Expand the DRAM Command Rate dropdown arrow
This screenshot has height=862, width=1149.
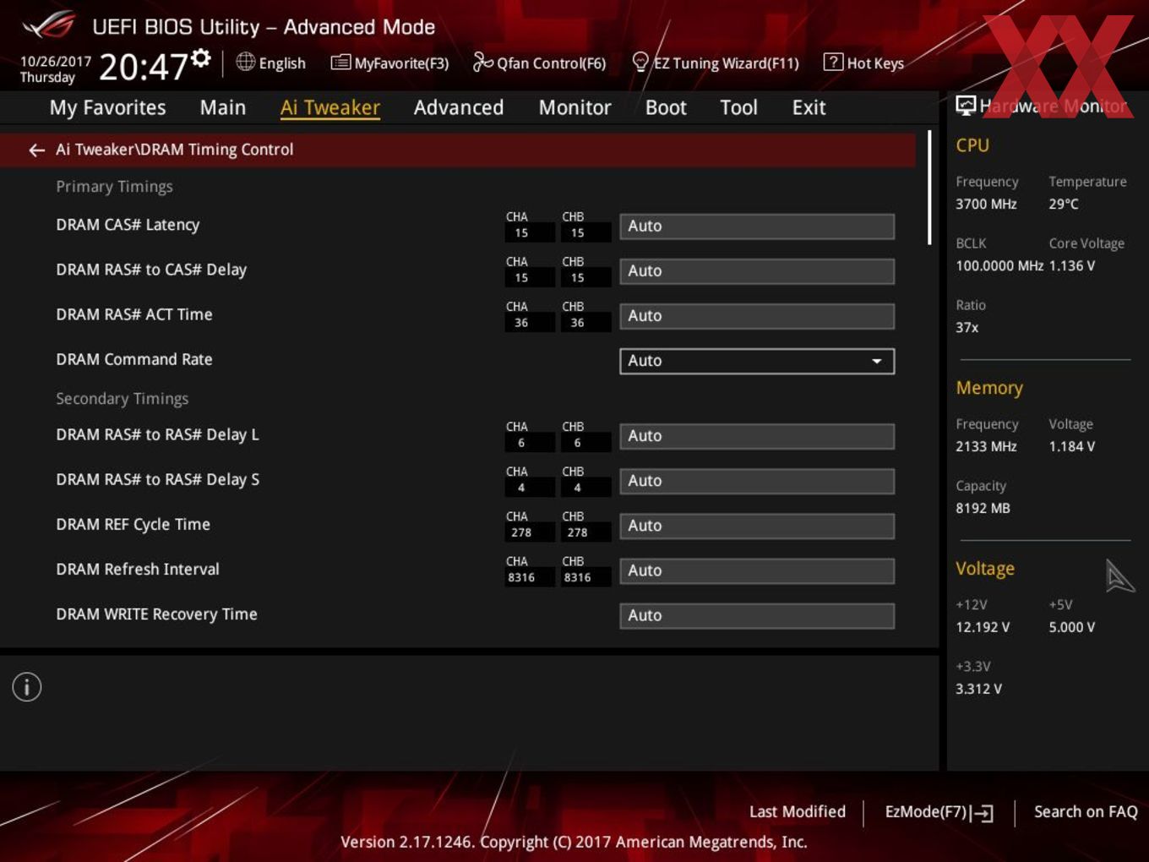click(877, 361)
